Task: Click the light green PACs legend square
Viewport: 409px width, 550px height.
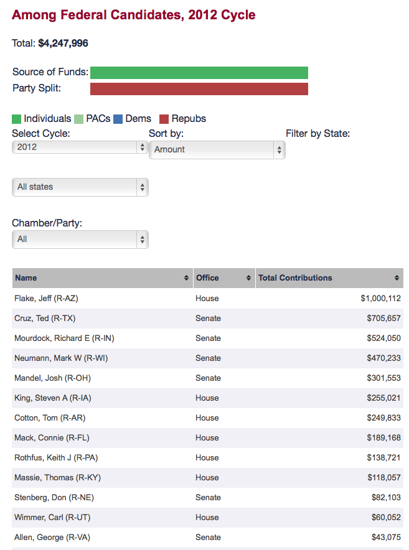Action: [x=78, y=119]
